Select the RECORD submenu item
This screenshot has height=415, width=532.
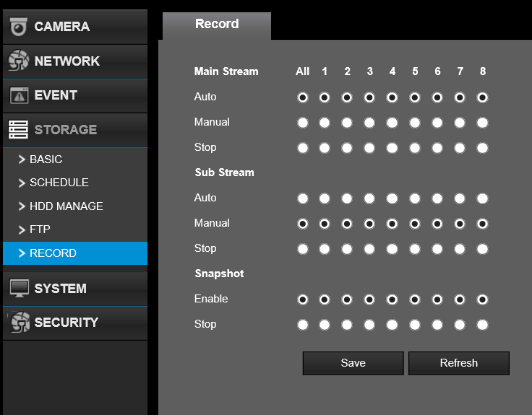tap(75, 253)
